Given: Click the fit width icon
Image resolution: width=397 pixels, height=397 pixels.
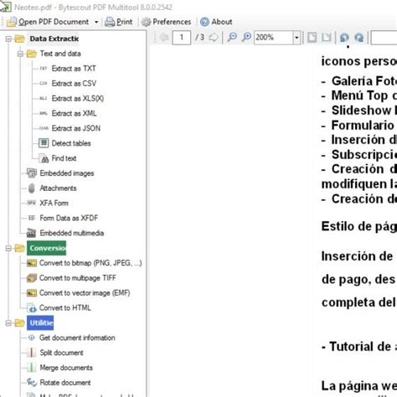Looking at the screenshot, I should click(327, 38).
